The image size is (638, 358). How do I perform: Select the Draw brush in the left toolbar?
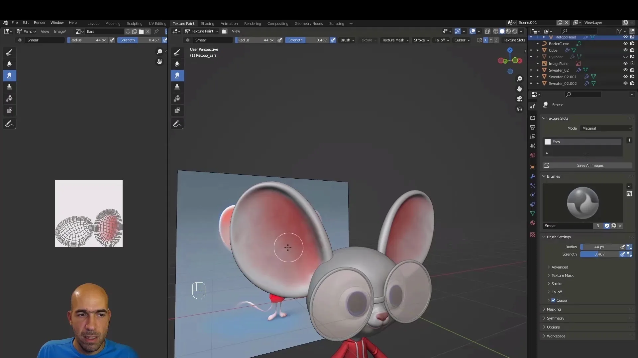pos(9,52)
